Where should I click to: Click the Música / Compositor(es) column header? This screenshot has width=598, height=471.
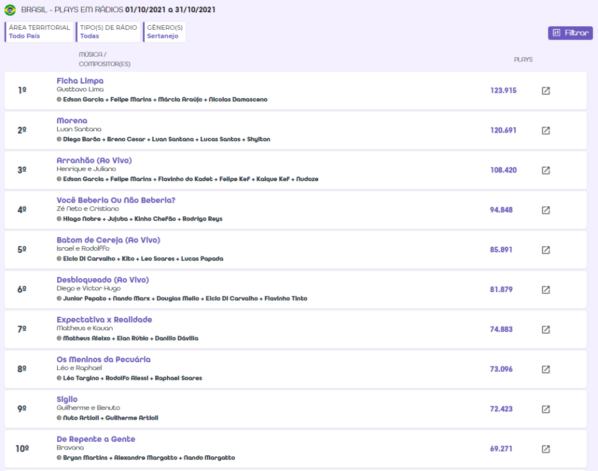tap(105, 59)
